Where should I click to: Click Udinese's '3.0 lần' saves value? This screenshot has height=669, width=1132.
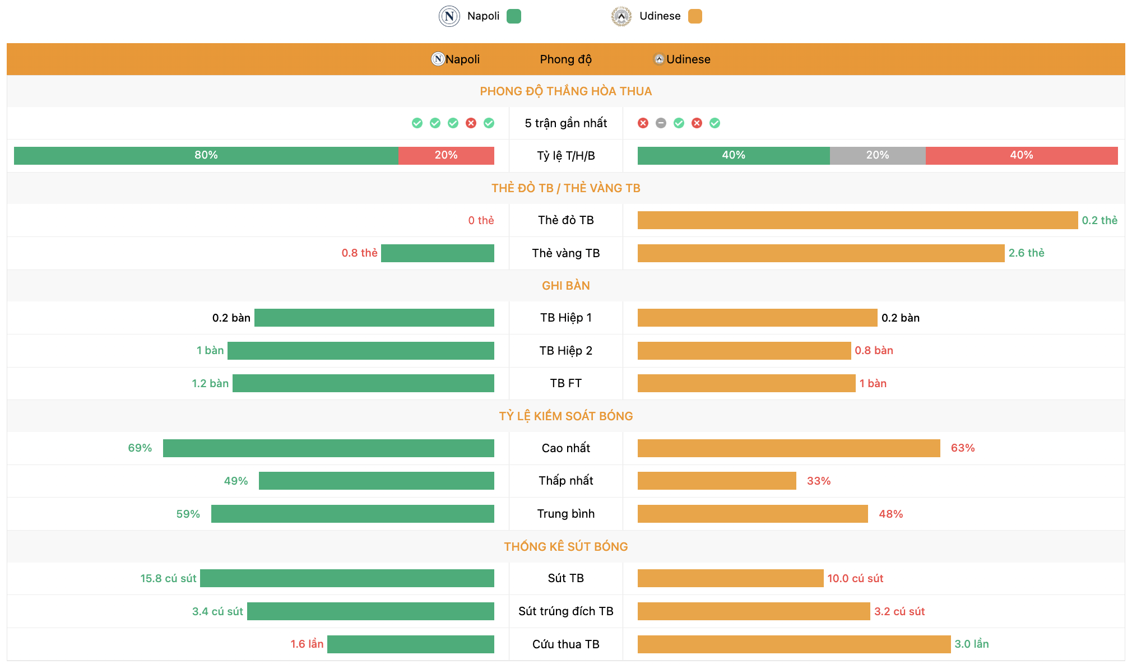[x=972, y=644]
